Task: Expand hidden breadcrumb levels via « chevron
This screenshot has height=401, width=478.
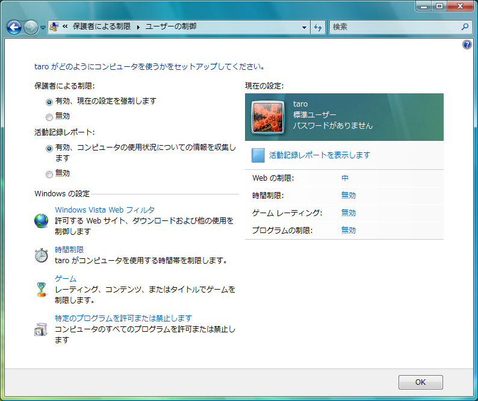Action: click(x=65, y=26)
